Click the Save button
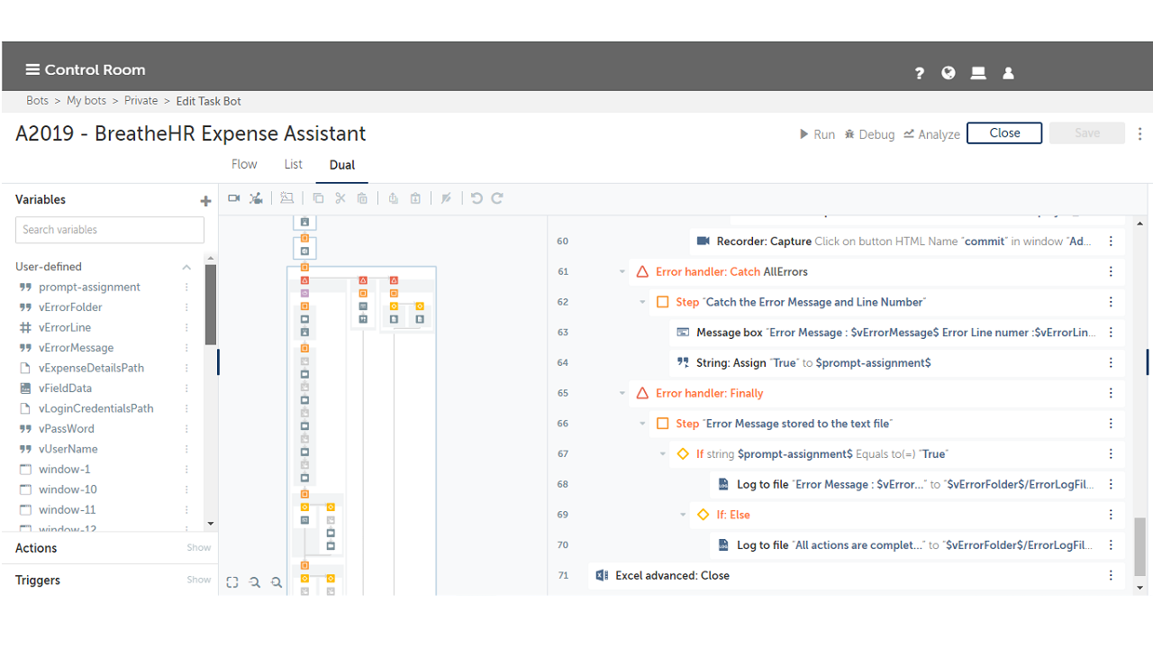Image resolution: width=1153 pixels, height=649 pixels. pyautogui.click(x=1087, y=133)
